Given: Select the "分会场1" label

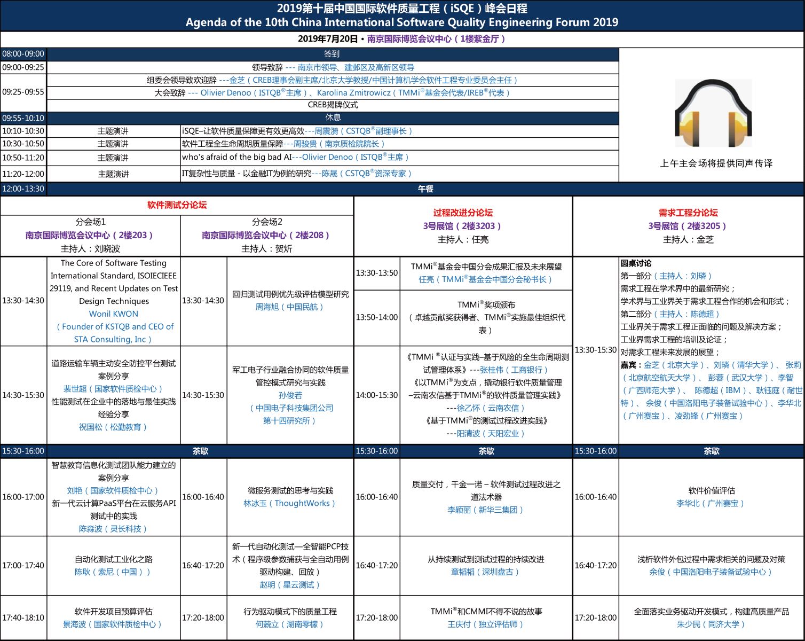Looking at the screenshot, I should pos(91,222).
